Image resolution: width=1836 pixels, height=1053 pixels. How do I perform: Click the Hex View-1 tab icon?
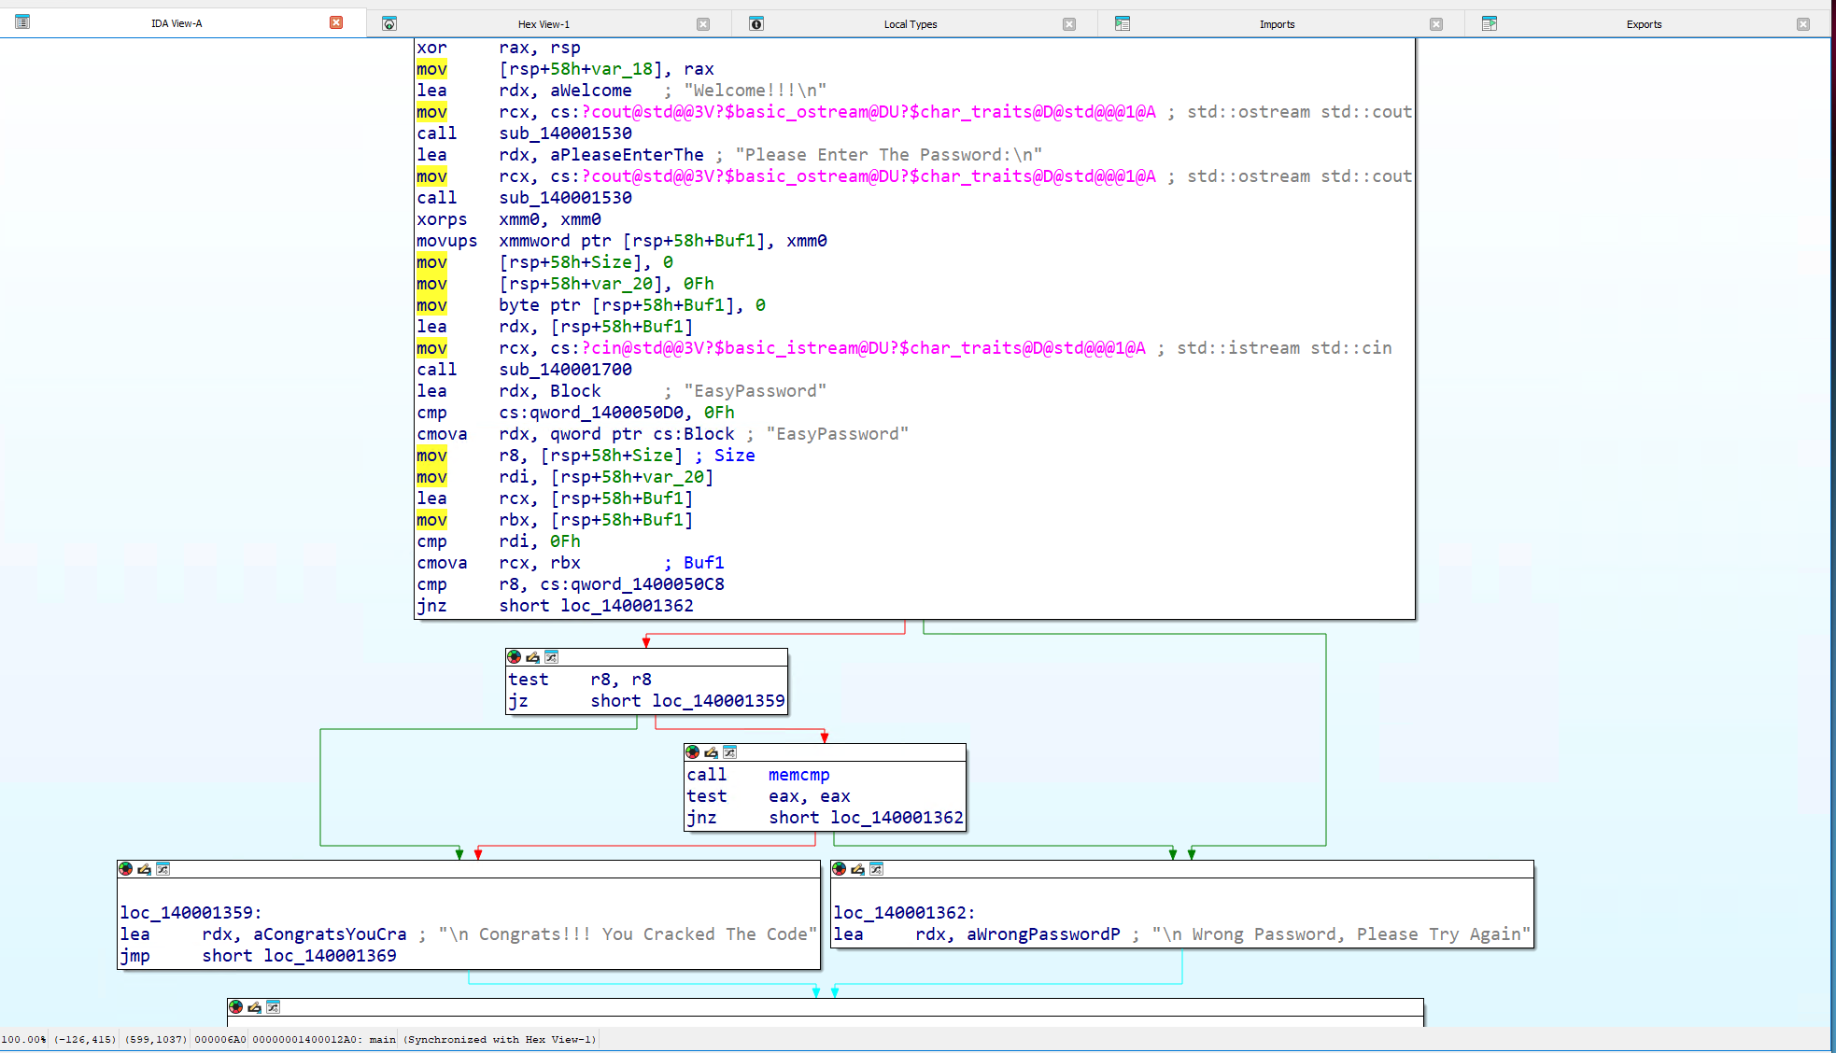tap(389, 23)
